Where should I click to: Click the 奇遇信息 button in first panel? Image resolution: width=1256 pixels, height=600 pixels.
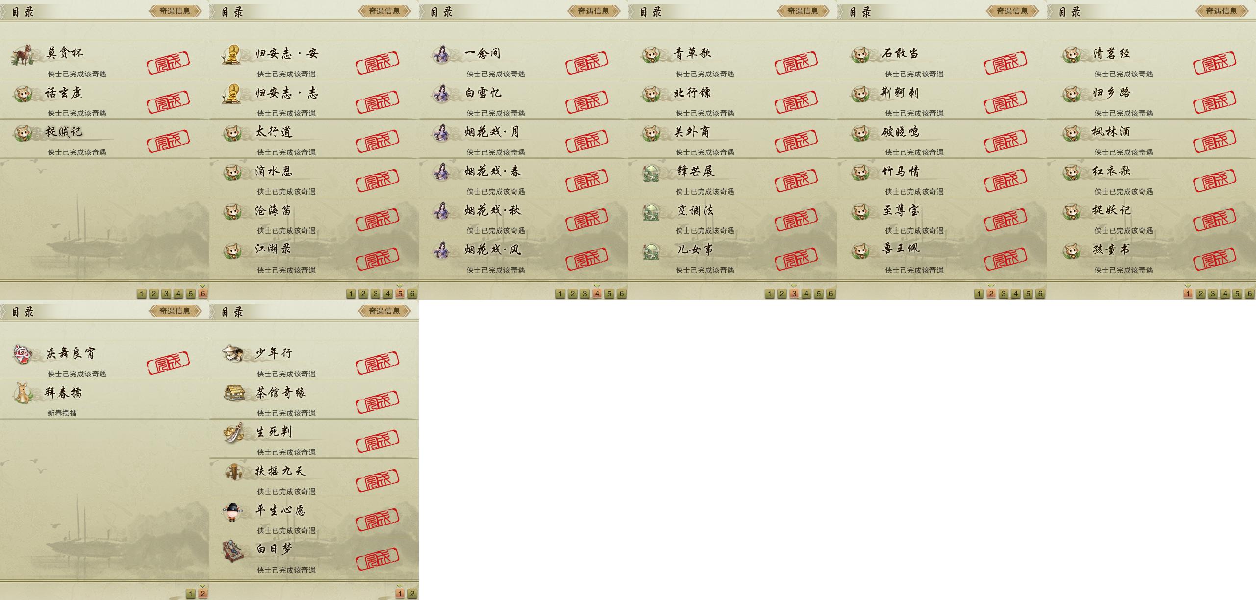click(x=175, y=11)
